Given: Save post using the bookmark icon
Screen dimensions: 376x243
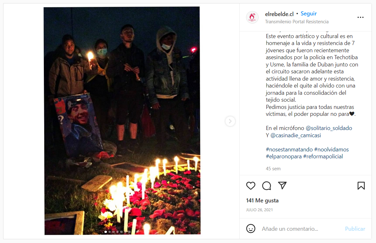Looking at the screenshot, I should click(361, 186).
